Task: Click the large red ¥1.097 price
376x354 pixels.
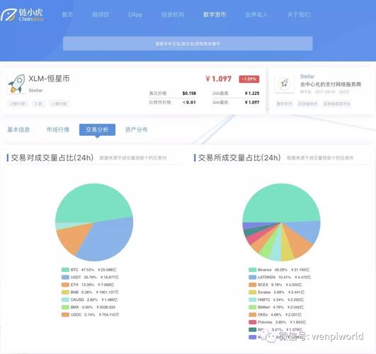Action: click(x=219, y=79)
